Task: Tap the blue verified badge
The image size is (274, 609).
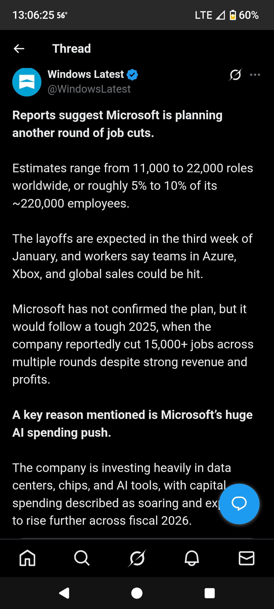Action: [132, 75]
